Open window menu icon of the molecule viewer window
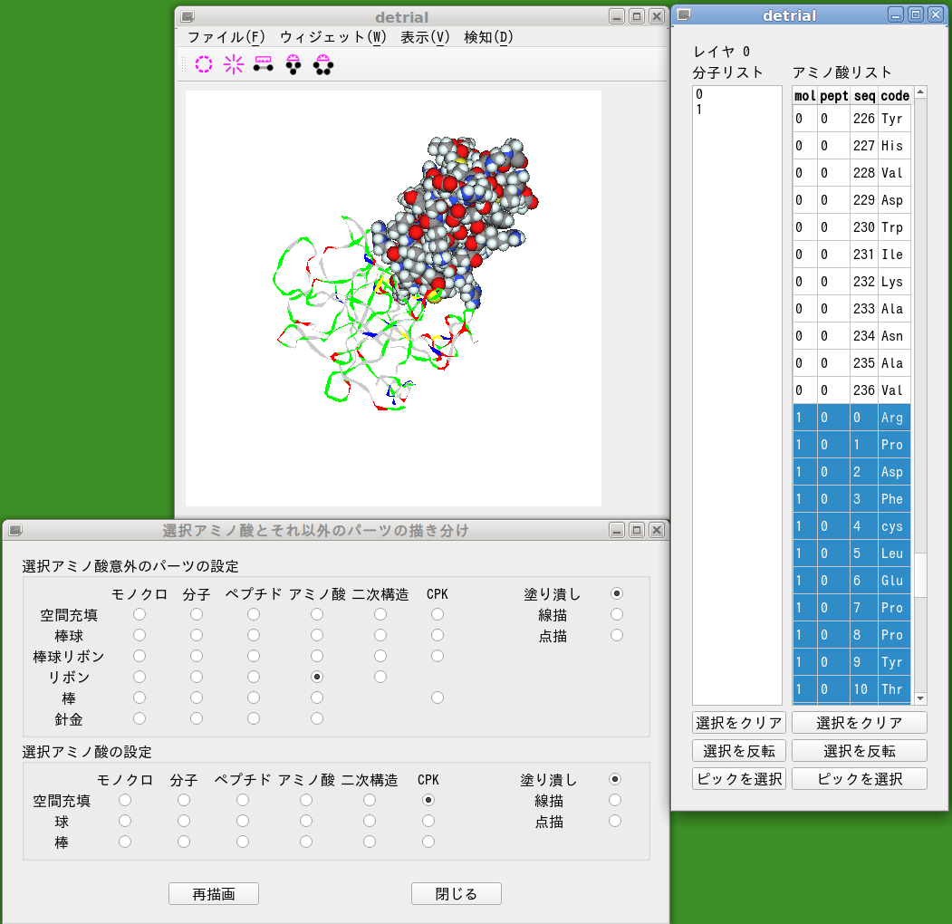The image size is (952, 924). point(187,16)
